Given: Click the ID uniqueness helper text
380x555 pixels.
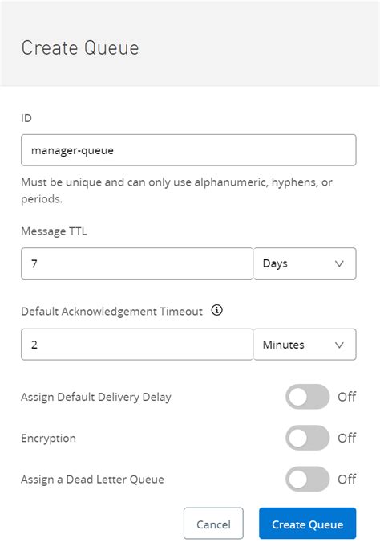Looking at the screenshot, I should [176, 190].
